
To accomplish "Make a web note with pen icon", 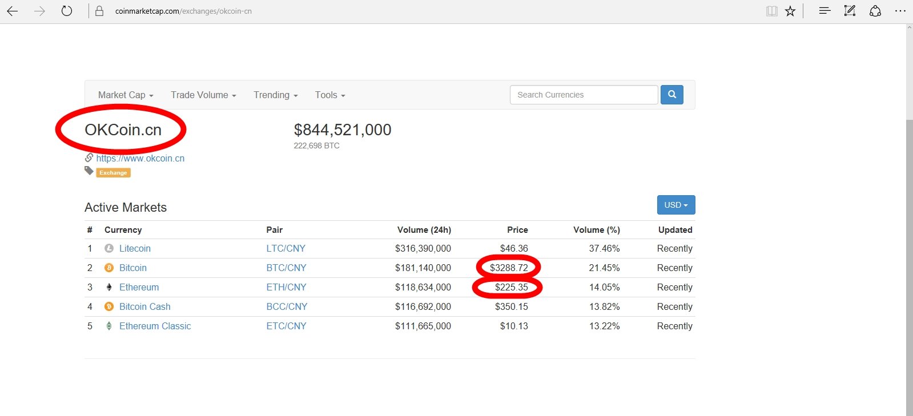I will tap(850, 10).
